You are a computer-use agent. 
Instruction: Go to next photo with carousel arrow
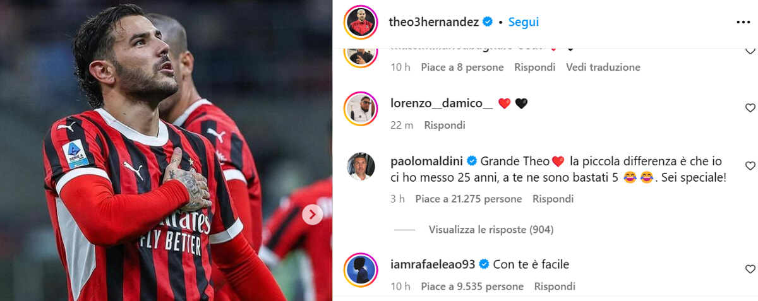[x=312, y=215]
